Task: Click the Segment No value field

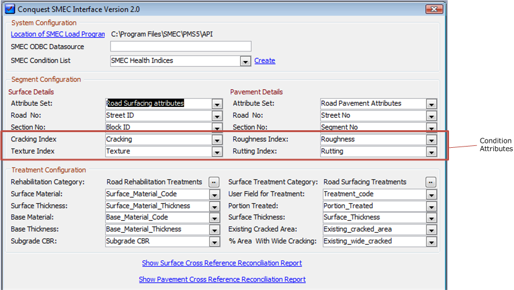Action: pyautogui.click(x=373, y=127)
